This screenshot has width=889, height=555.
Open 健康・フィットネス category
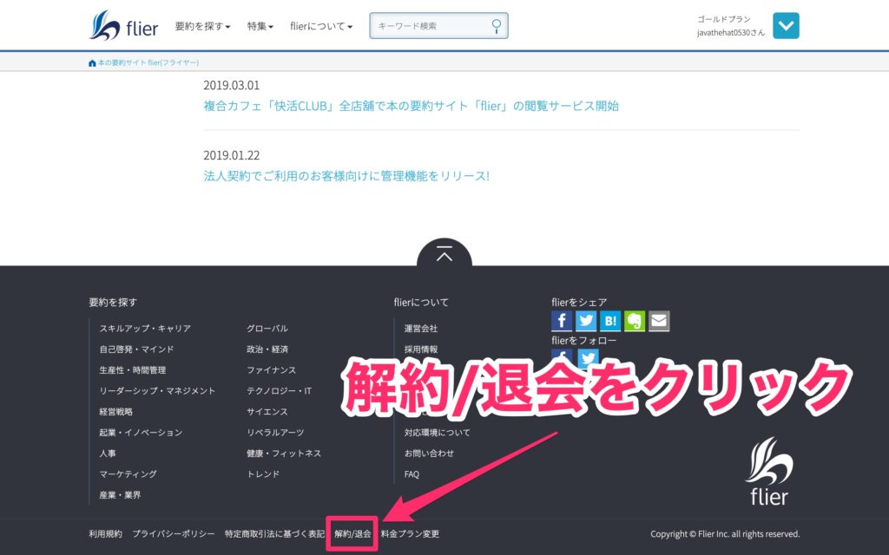[284, 454]
